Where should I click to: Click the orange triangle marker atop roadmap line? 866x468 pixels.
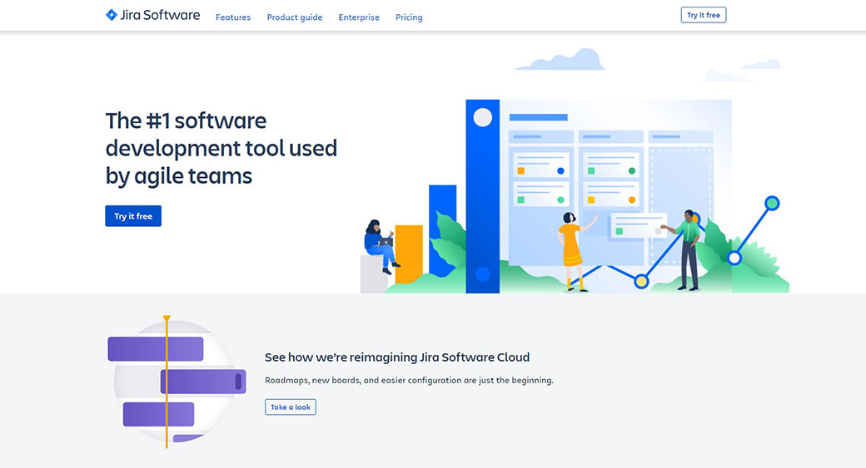click(x=167, y=318)
